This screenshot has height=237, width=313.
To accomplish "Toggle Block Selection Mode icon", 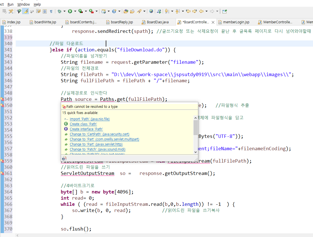I will pos(45,11).
